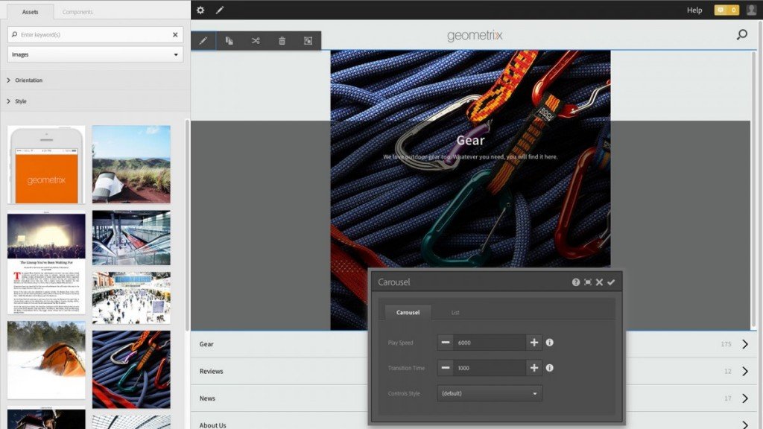Open the Images asset type dropdown

coord(95,54)
